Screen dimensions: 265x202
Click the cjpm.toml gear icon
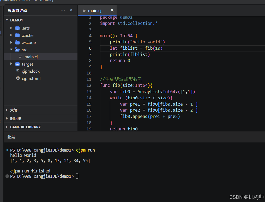(x=18, y=78)
